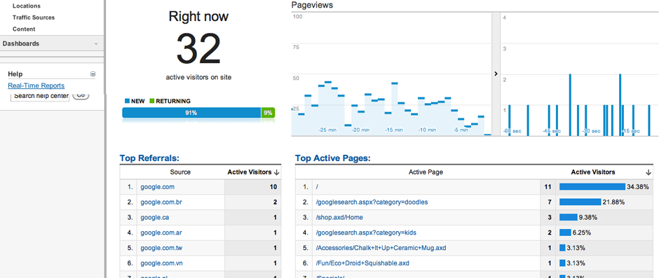Click the blue NEW legend square
This screenshot has height=278, width=666.
pyautogui.click(x=127, y=101)
